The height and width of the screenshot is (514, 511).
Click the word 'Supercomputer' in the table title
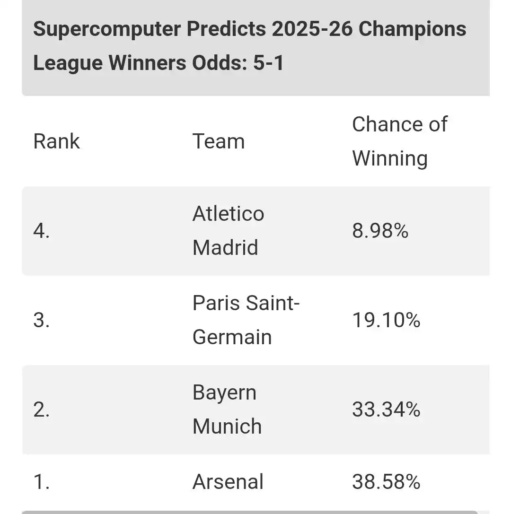pos(107,29)
